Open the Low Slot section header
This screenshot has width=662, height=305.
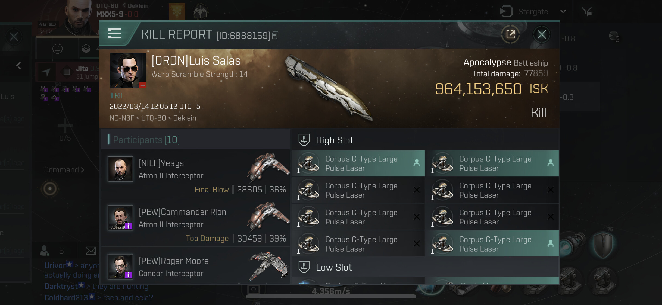coord(333,267)
